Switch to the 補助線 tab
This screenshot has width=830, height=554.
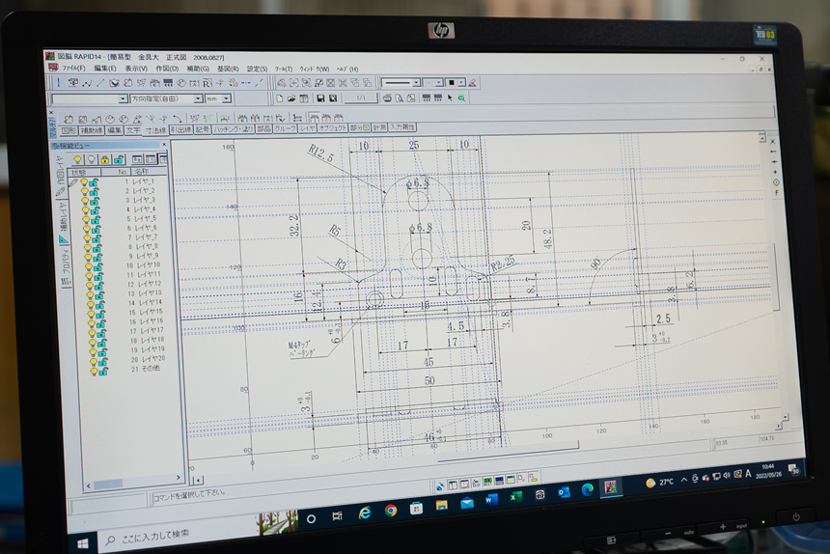pyautogui.click(x=92, y=130)
